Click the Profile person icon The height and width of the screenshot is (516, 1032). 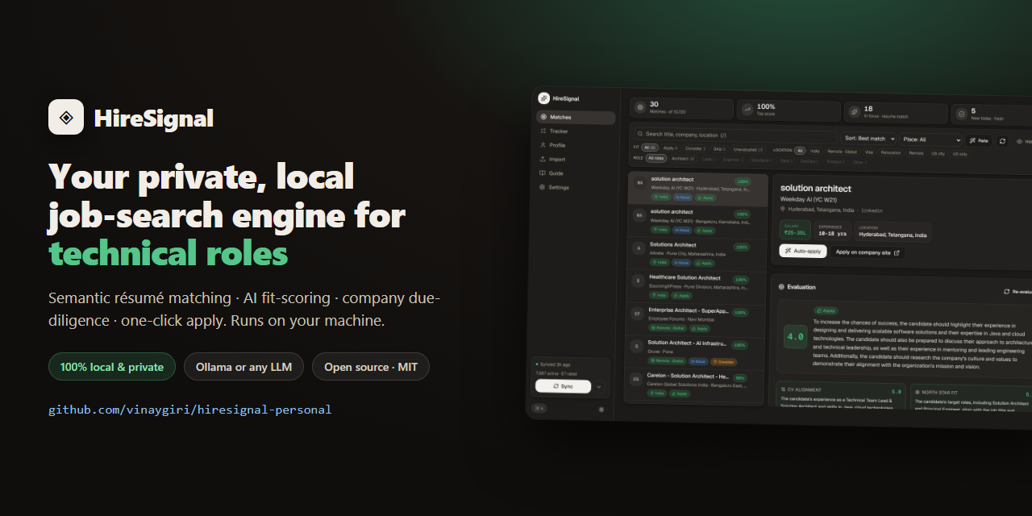tap(543, 145)
